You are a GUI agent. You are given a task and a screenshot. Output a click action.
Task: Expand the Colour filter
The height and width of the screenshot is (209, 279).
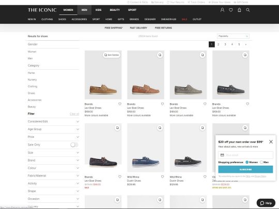[x=53, y=168]
